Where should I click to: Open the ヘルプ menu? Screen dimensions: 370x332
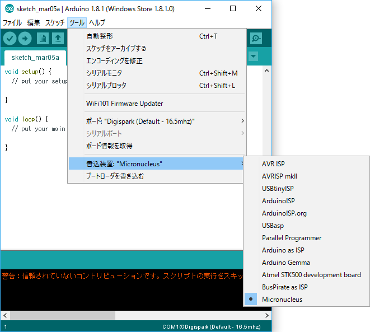[97, 22]
